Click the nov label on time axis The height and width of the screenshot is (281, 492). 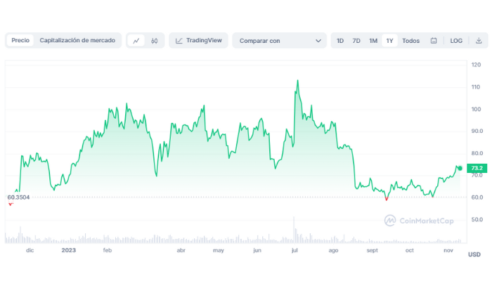[448, 250]
